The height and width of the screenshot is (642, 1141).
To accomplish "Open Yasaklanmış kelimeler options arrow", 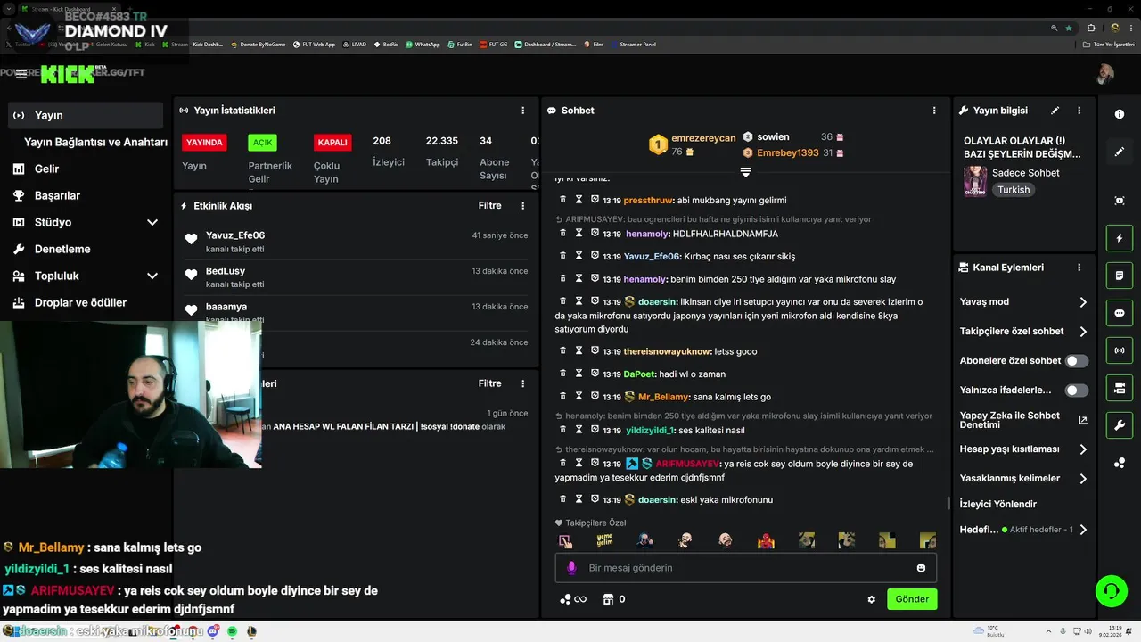I will tap(1083, 479).
